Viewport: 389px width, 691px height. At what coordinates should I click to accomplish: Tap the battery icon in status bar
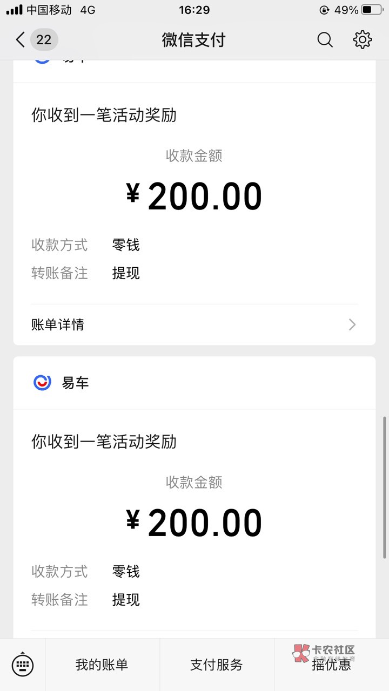tap(374, 10)
